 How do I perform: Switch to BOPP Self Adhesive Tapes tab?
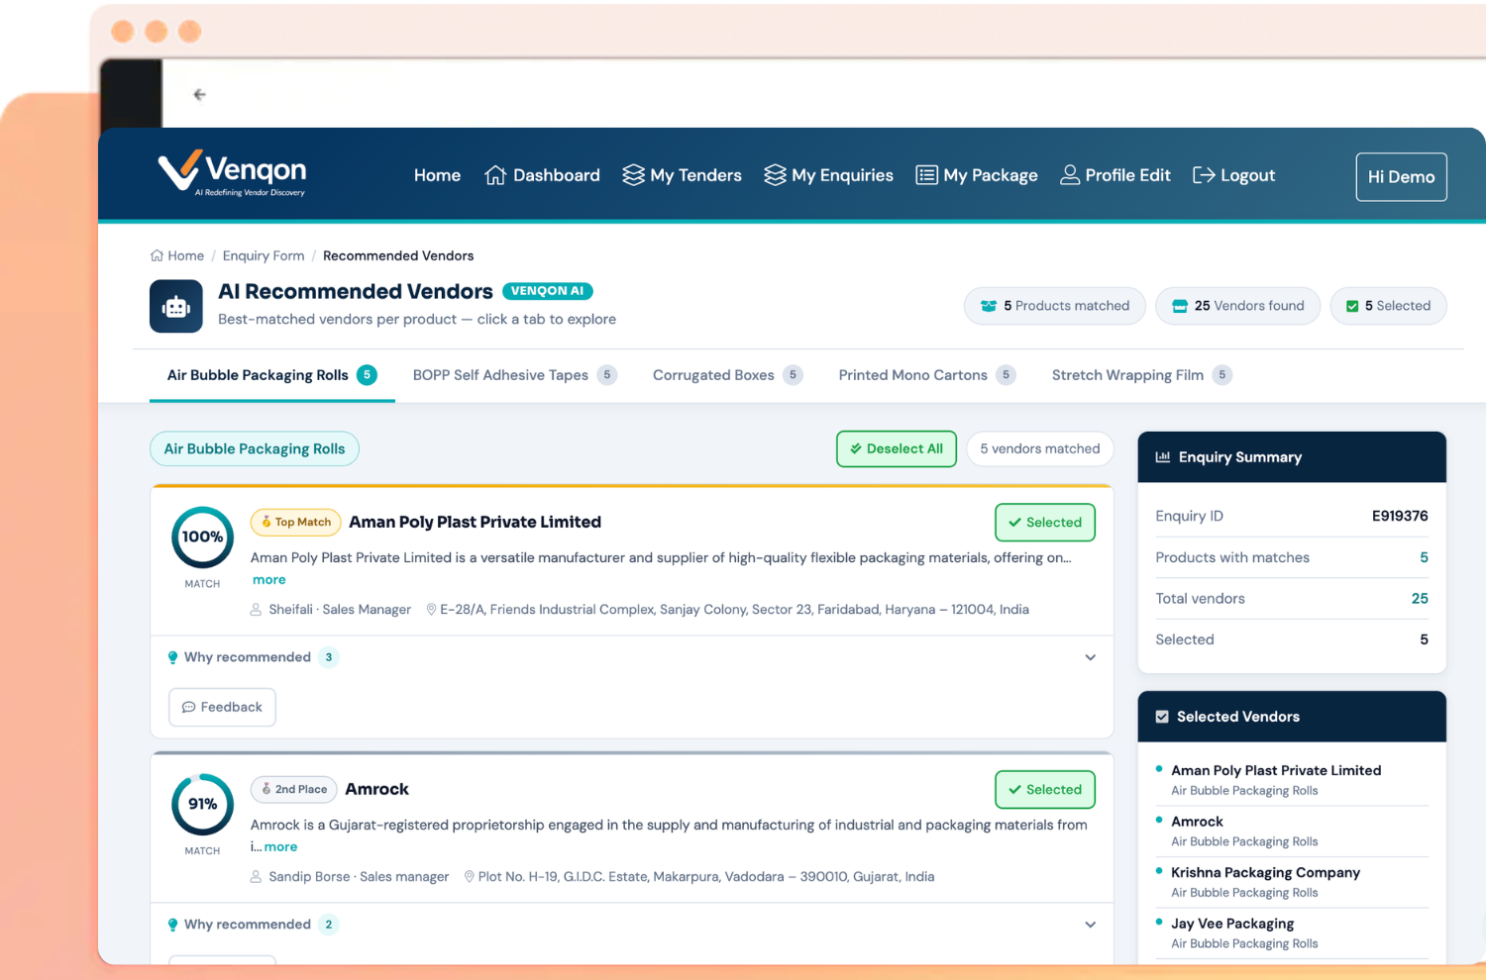click(500, 375)
